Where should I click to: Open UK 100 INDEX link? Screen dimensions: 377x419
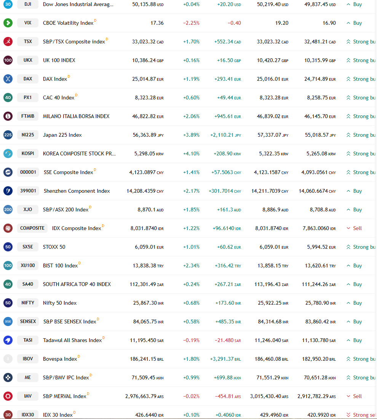59,61
